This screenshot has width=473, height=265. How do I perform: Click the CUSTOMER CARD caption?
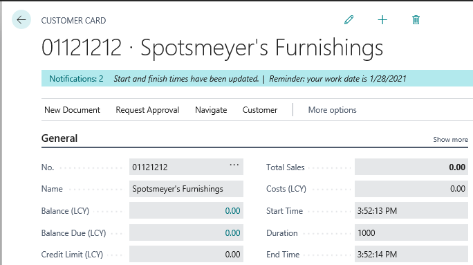[73, 21]
